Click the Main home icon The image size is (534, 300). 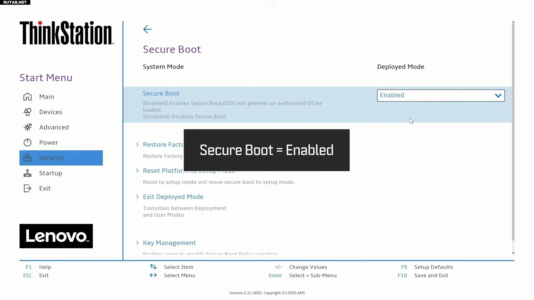click(28, 97)
